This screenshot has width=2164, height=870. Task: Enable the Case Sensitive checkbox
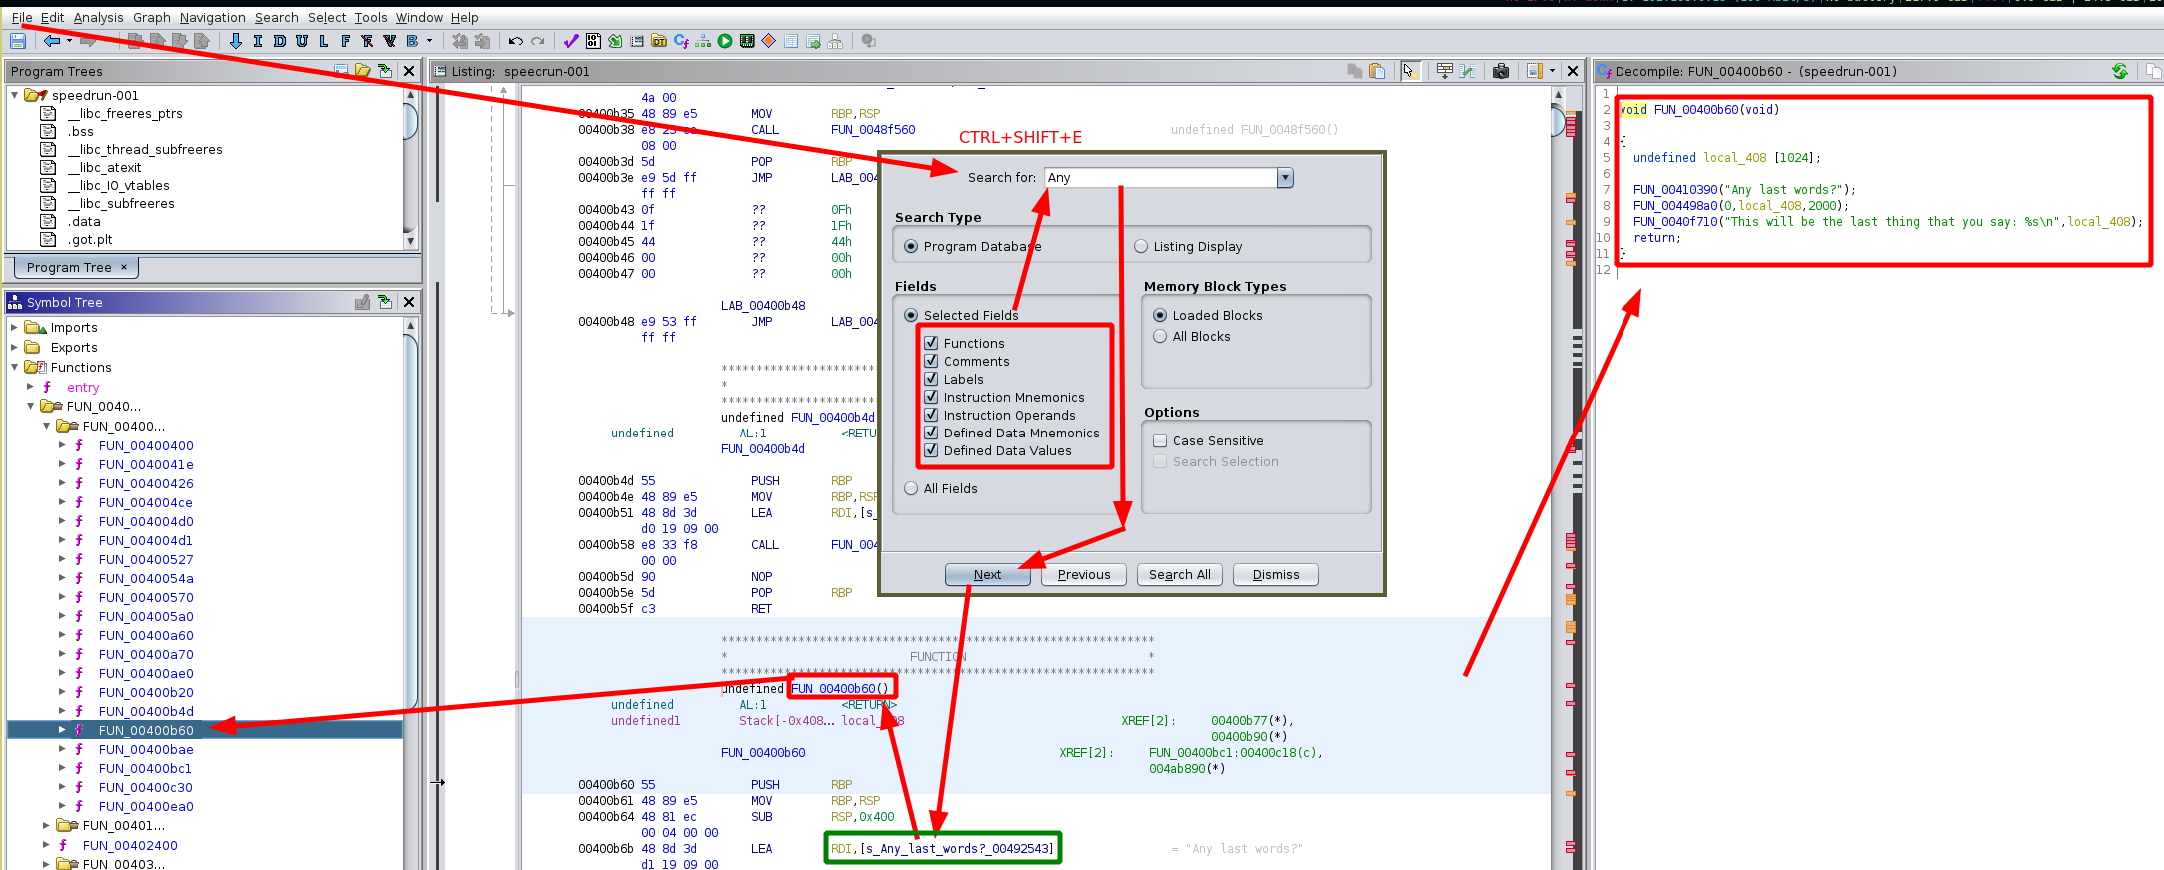(x=1160, y=440)
